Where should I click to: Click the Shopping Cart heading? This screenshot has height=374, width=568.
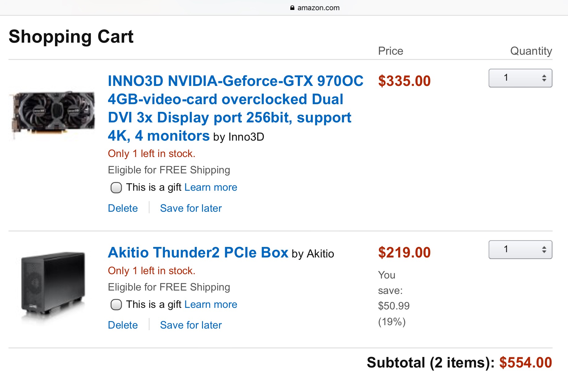[71, 36]
